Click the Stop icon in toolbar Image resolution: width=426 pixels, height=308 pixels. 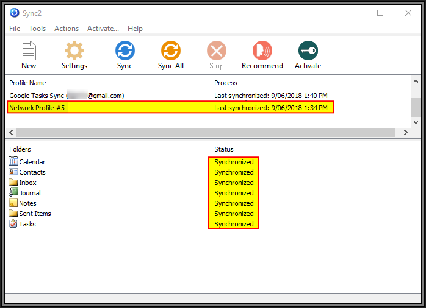pos(217,51)
